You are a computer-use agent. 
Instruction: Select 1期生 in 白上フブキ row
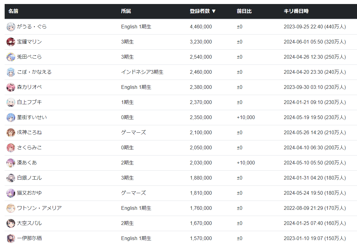127,102
